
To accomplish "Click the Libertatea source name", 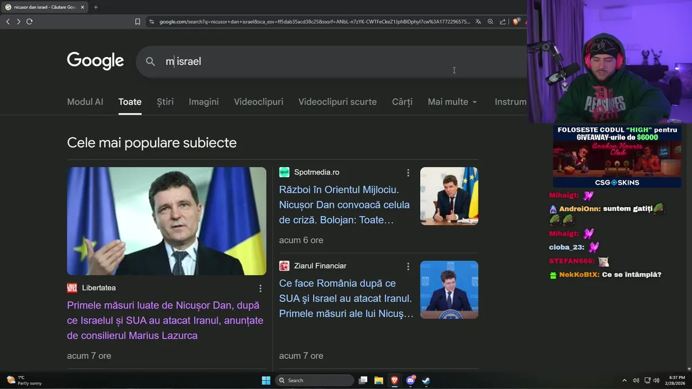I will point(99,288).
